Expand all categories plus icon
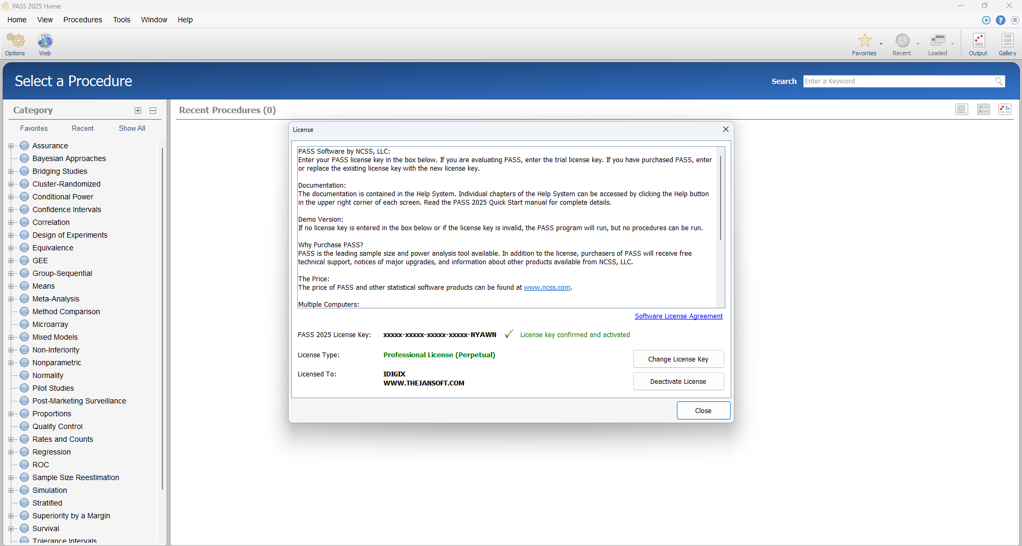 pyautogui.click(x=138, y=111)
